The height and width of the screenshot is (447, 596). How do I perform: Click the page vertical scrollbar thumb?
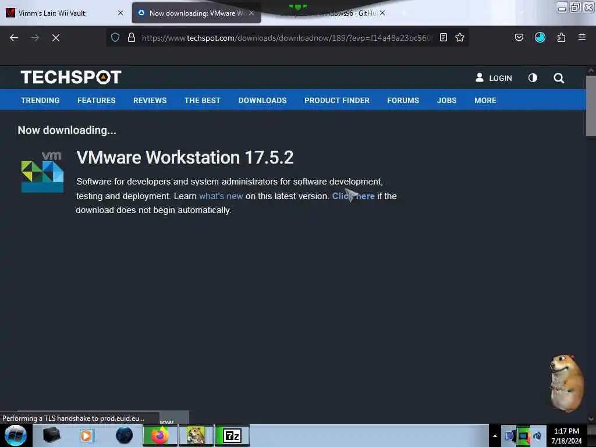(591, 106)
